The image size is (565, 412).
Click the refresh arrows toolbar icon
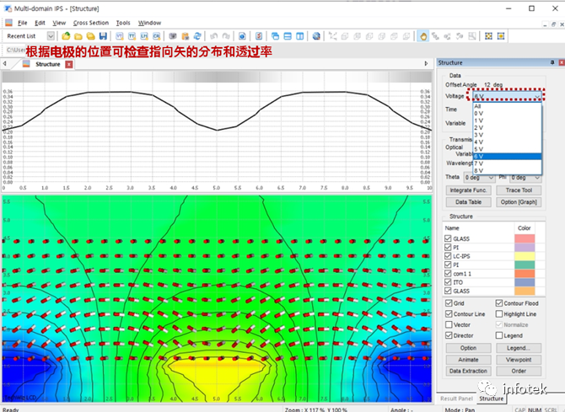click(197, 36)
